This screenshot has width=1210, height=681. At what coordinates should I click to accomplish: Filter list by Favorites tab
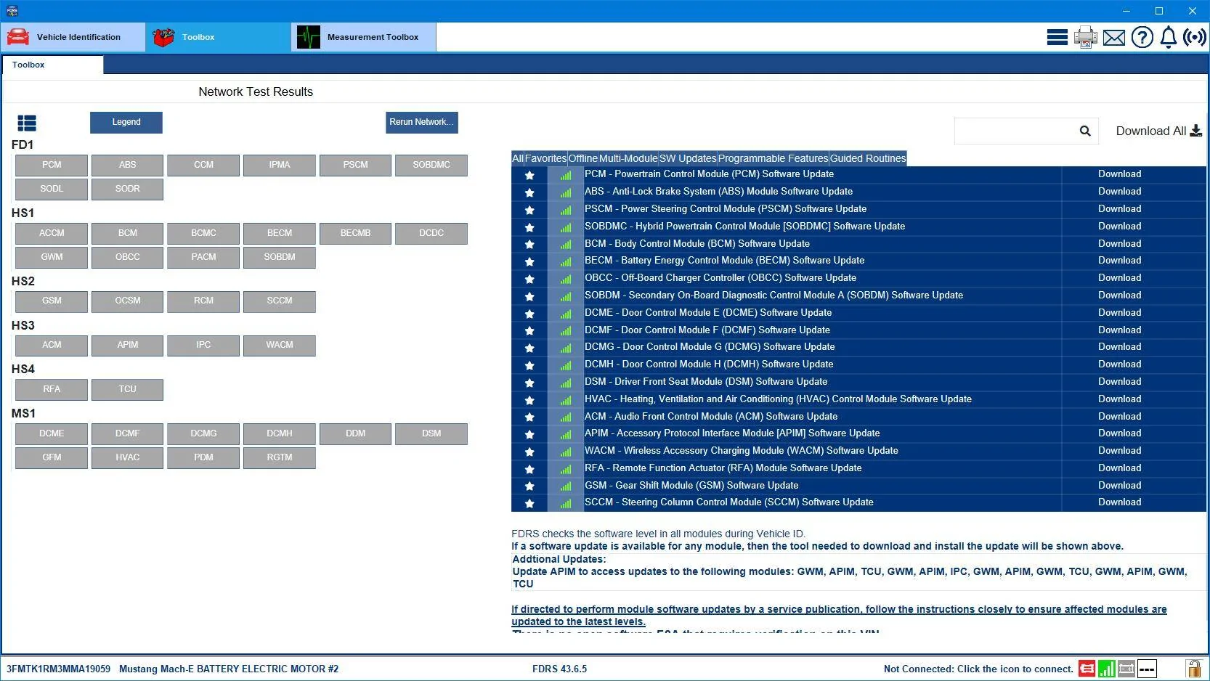click(545, 158)
